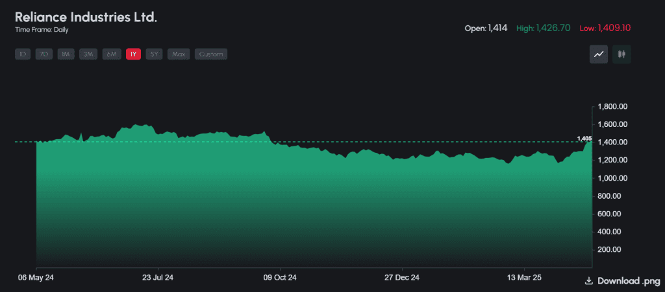
Task: Select the 1M time range
Action: coord(66,54)
